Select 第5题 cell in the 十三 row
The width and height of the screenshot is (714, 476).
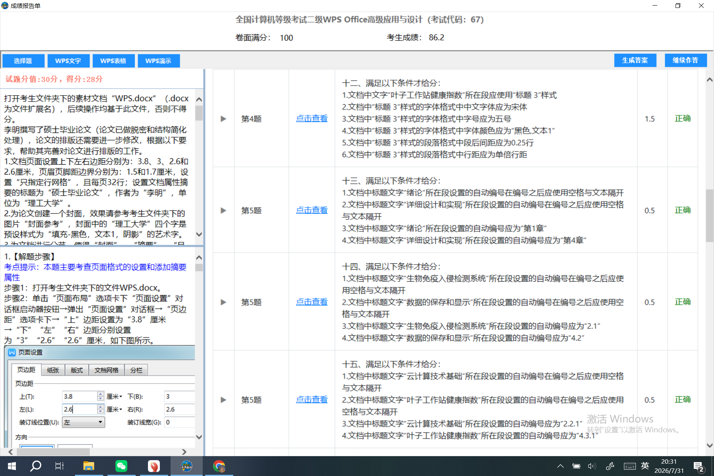261,210
